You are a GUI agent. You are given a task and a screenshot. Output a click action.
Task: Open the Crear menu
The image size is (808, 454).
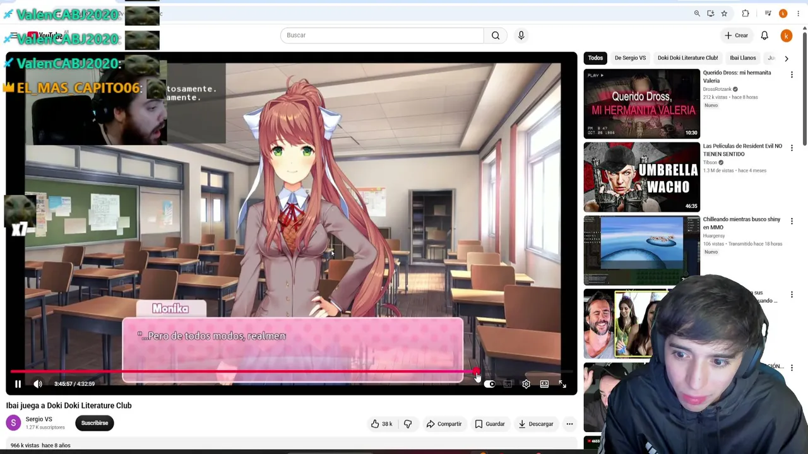click(736, 35)
